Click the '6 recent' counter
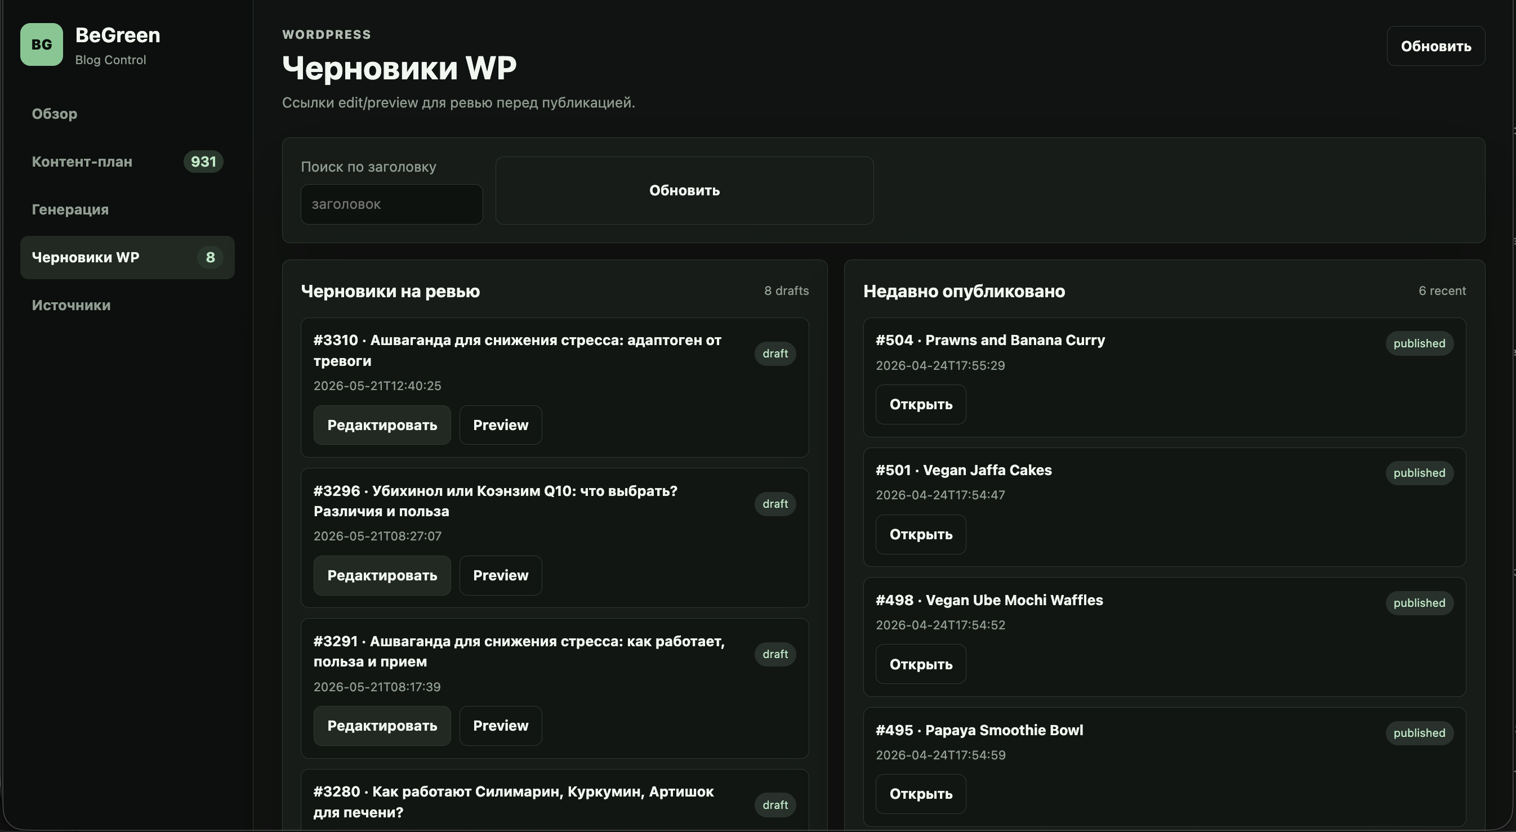 pos(1442,290)
